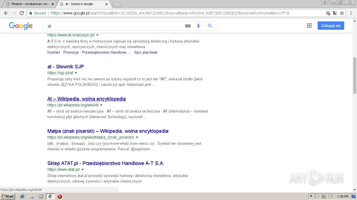
Task: Open the Windows Start menu
Action: pyautogui.click(x=8, y=196)
